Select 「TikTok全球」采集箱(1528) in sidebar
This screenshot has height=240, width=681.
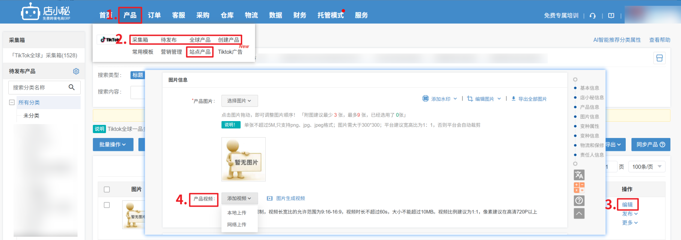tap(44, 56)
